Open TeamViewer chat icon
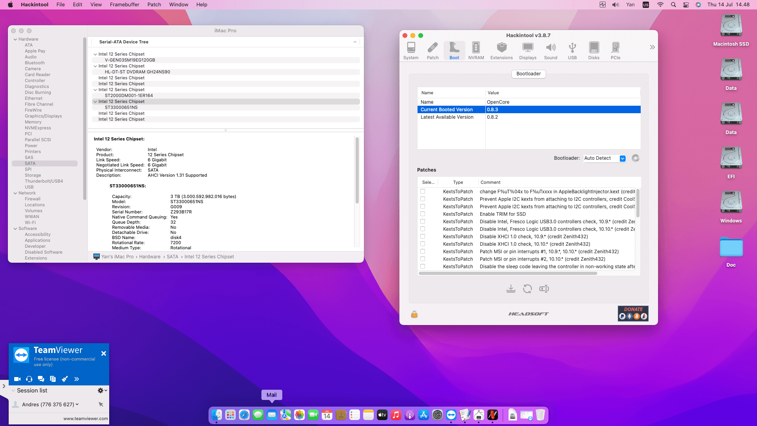 (x=41, y=379)
